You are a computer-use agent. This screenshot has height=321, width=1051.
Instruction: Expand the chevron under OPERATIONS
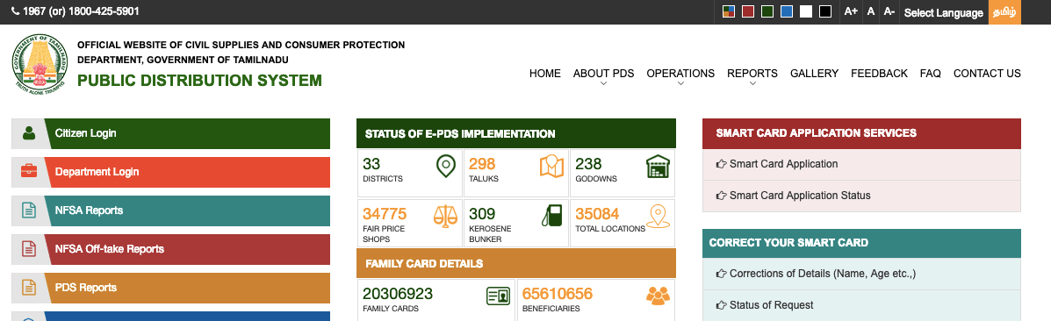point(681,84)
